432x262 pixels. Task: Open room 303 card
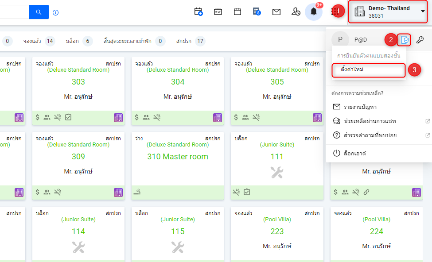pos(78,91)
